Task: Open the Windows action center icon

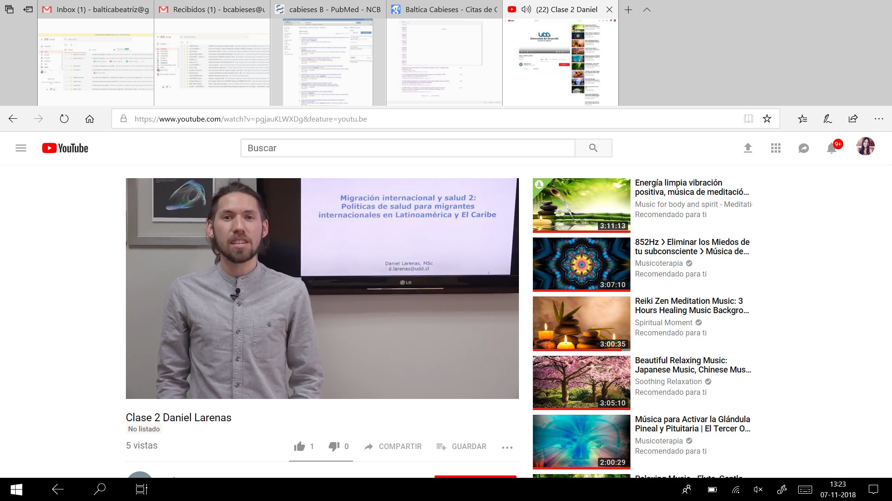Action: click(873, 489)
